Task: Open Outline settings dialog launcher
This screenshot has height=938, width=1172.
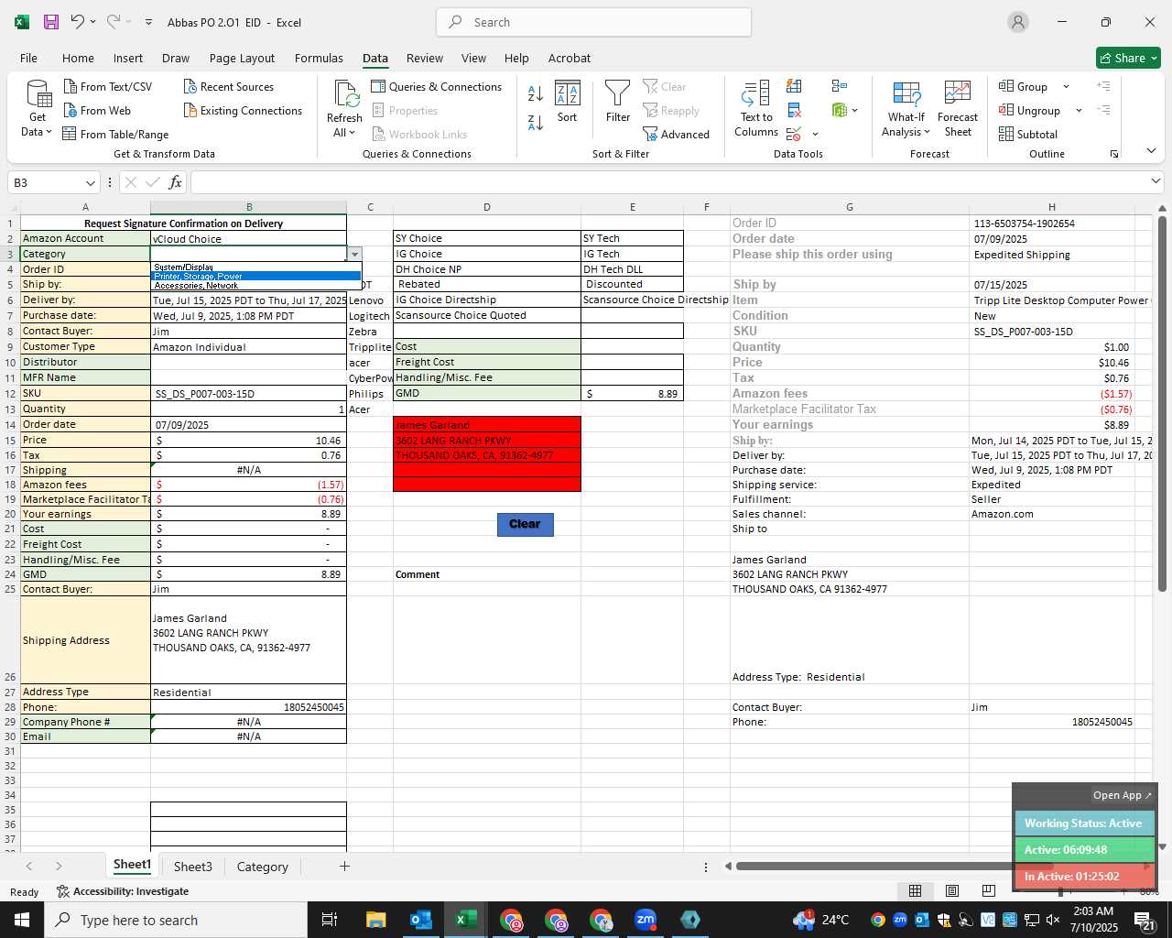Action: [1114, 154]
